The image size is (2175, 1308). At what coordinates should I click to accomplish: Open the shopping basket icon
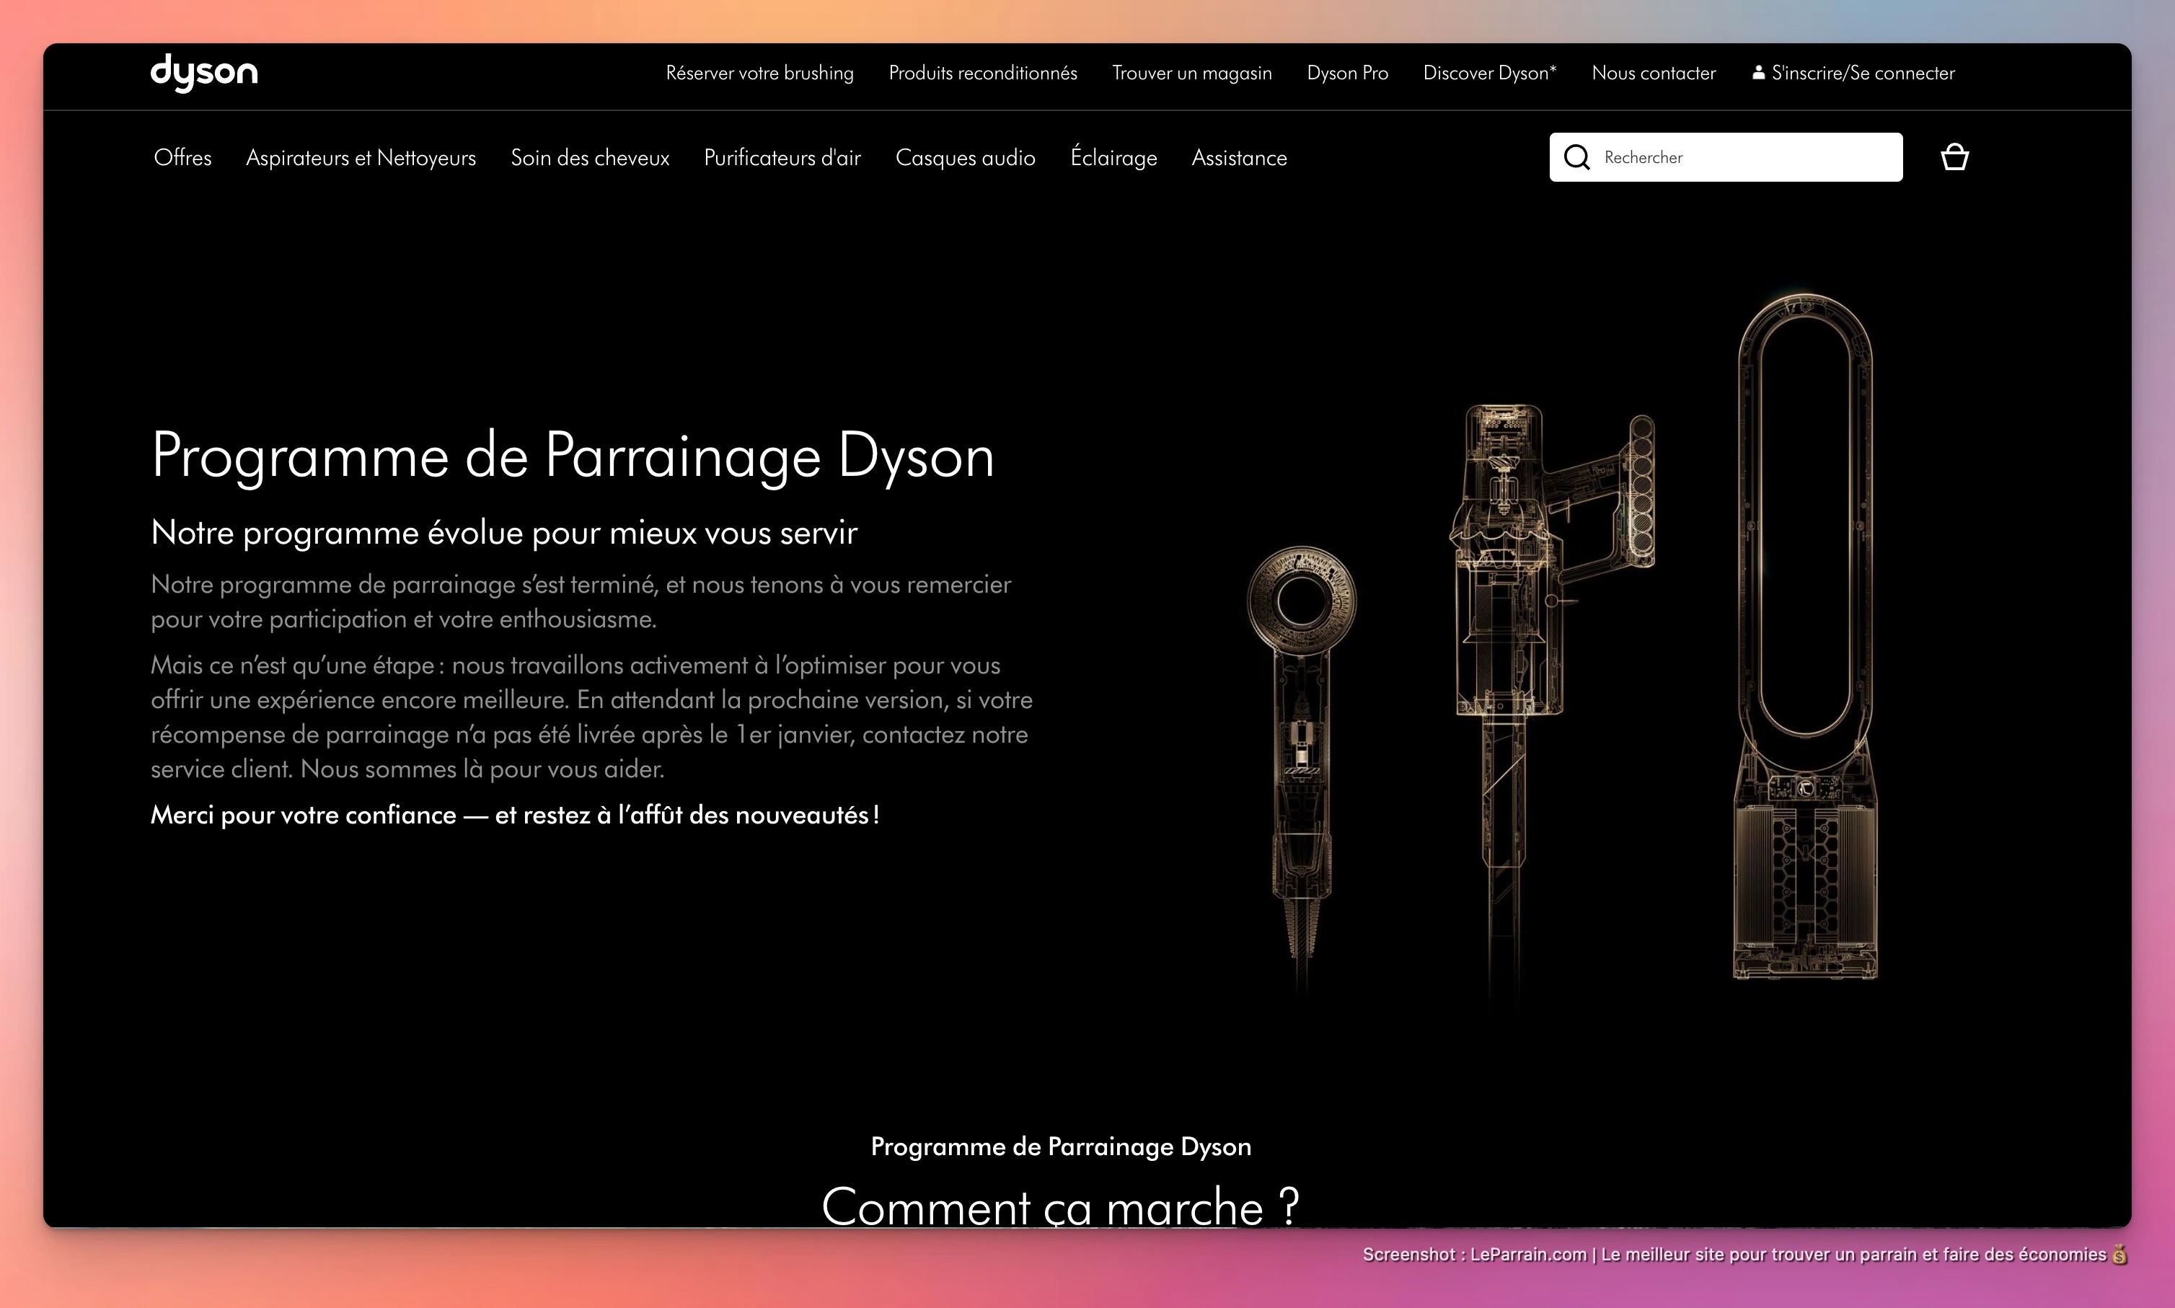pos(1954,156)
